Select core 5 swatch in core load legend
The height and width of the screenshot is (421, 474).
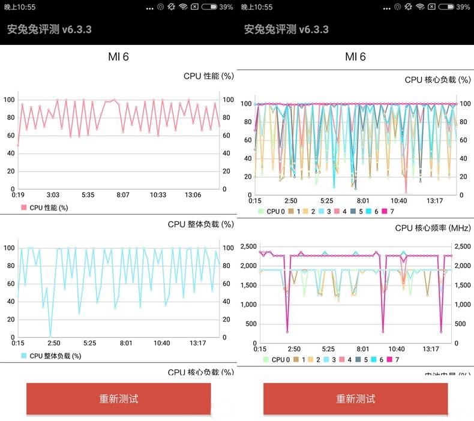coord(359,211)
